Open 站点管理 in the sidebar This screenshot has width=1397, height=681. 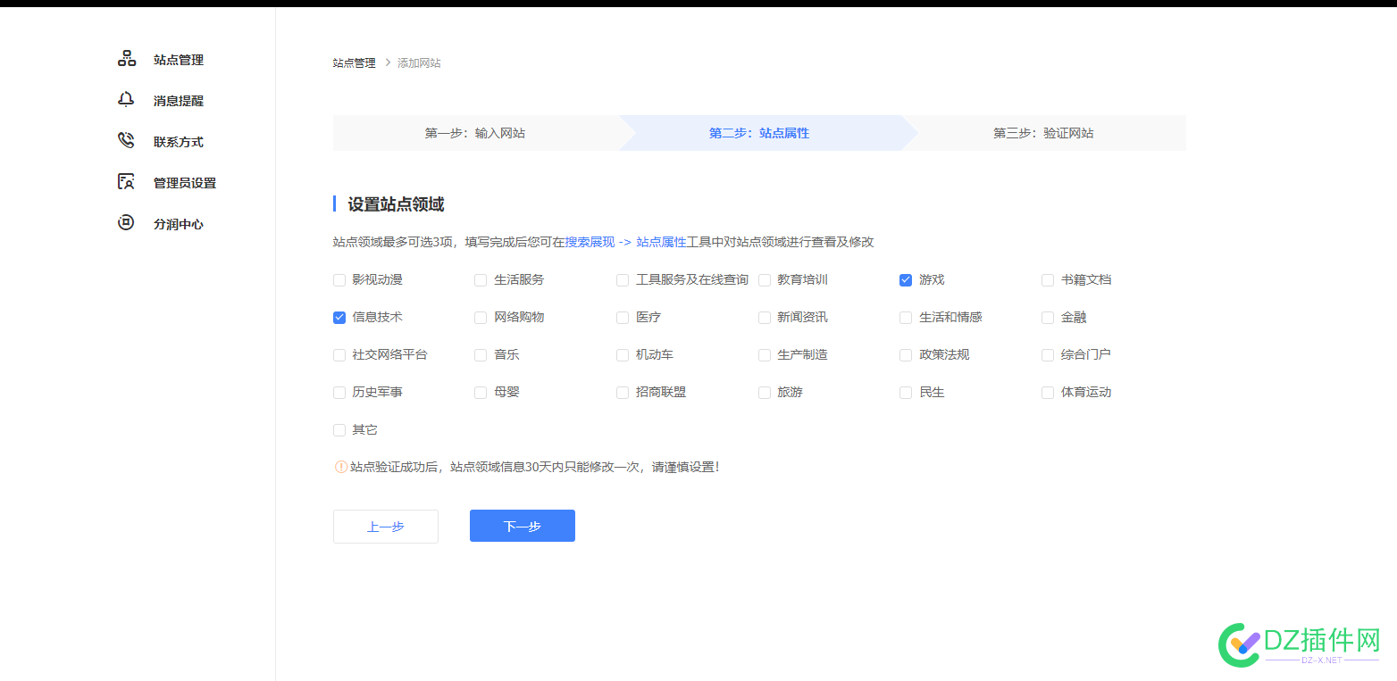[x=179, y=60]
